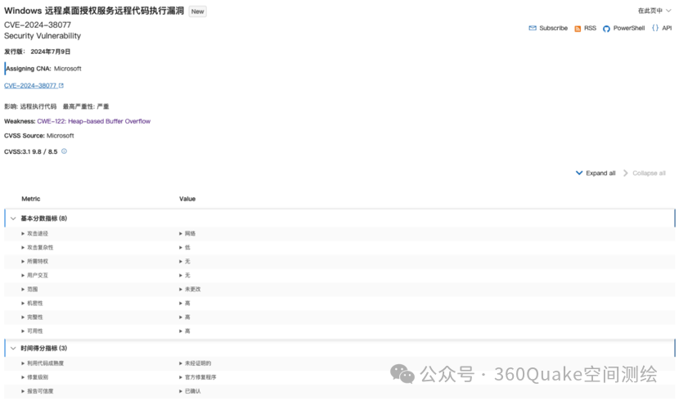The width and height of the screenshot is (679, 401).
Task: Click the Metric column header
Action: pos(31,199)
